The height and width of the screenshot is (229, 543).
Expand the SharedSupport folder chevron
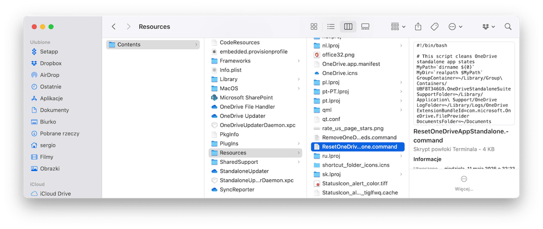(x=298, y=162)
